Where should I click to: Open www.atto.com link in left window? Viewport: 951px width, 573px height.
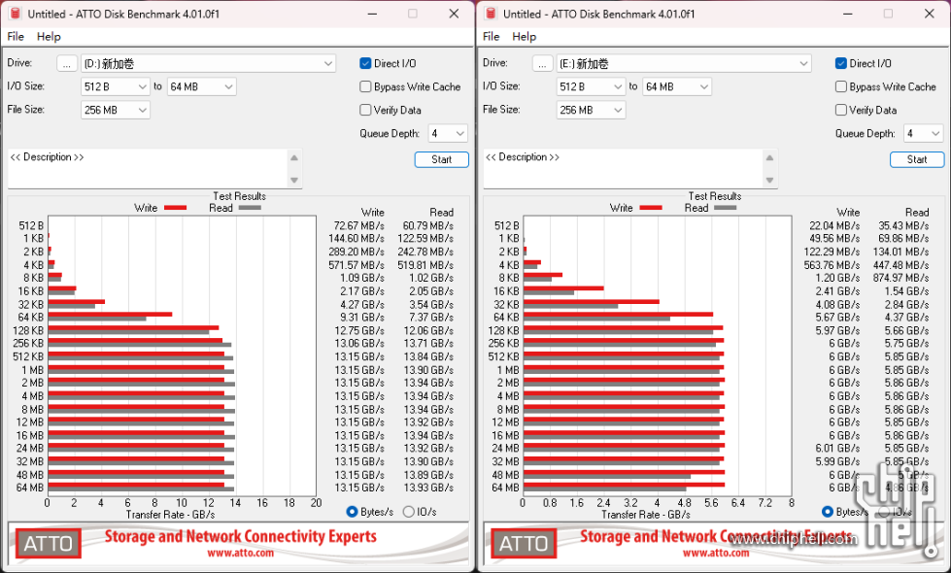[240, 553]
